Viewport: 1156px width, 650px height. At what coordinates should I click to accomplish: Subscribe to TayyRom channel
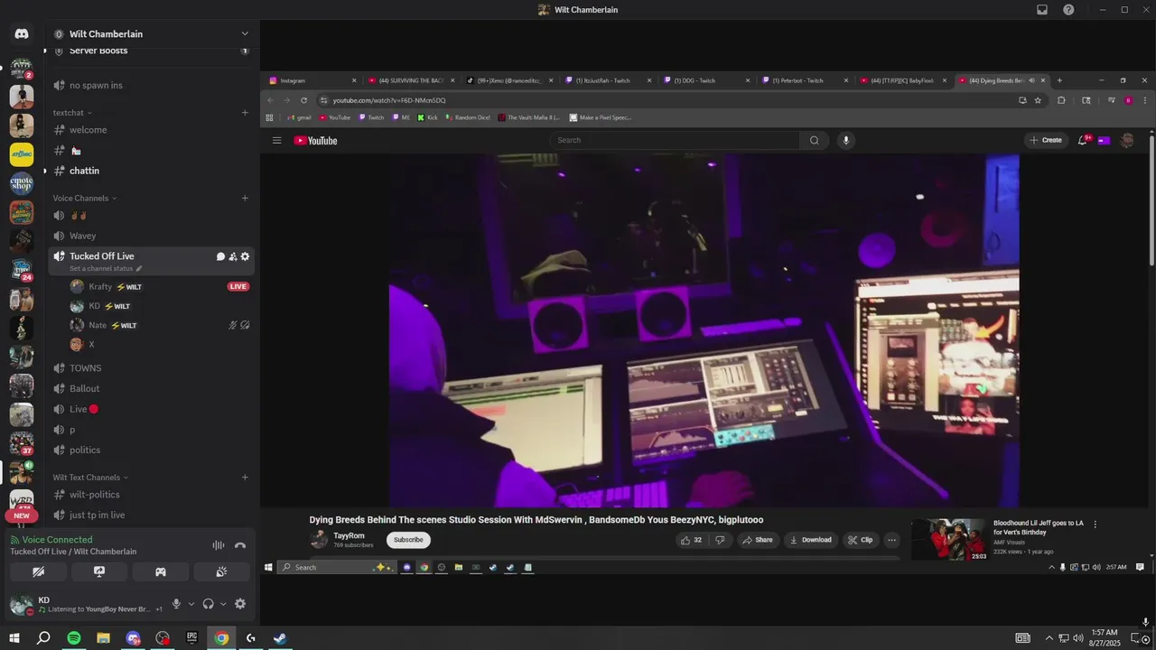[408, 540]
